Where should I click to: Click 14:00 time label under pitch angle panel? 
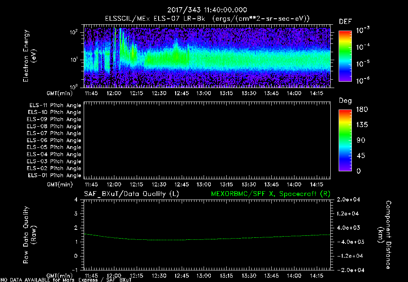294,184
